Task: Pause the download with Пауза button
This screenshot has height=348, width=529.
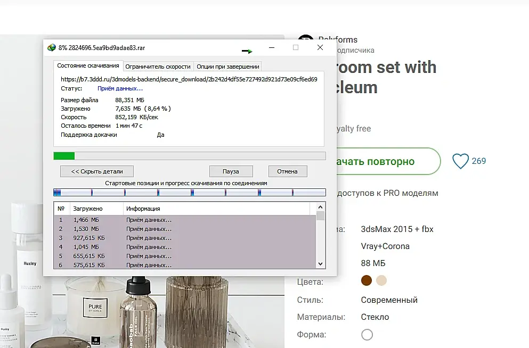Action: (231, 171)
